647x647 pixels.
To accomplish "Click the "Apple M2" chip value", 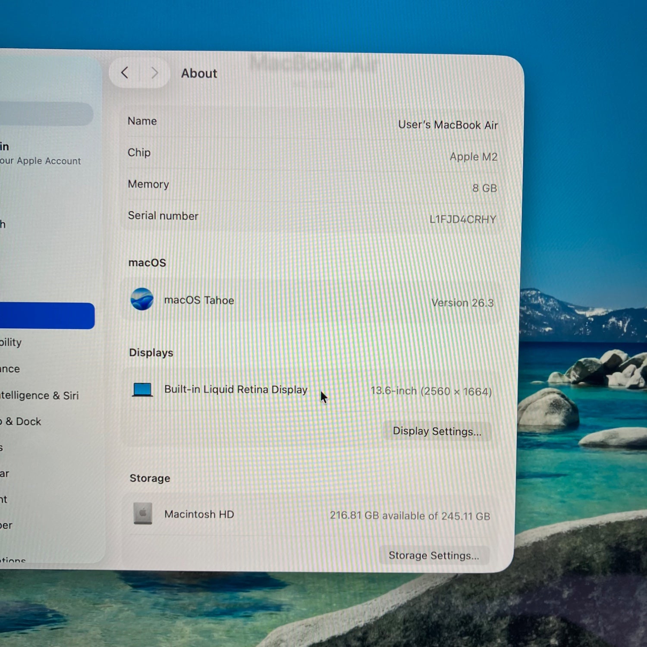I will pos(474,157).
